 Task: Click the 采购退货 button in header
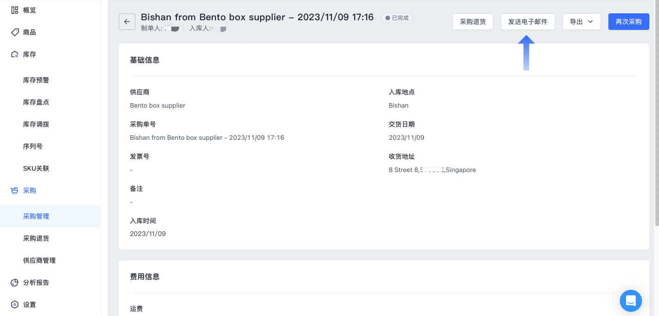pos(473,22)
